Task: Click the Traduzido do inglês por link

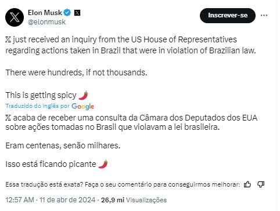Action: coord(37,106)
